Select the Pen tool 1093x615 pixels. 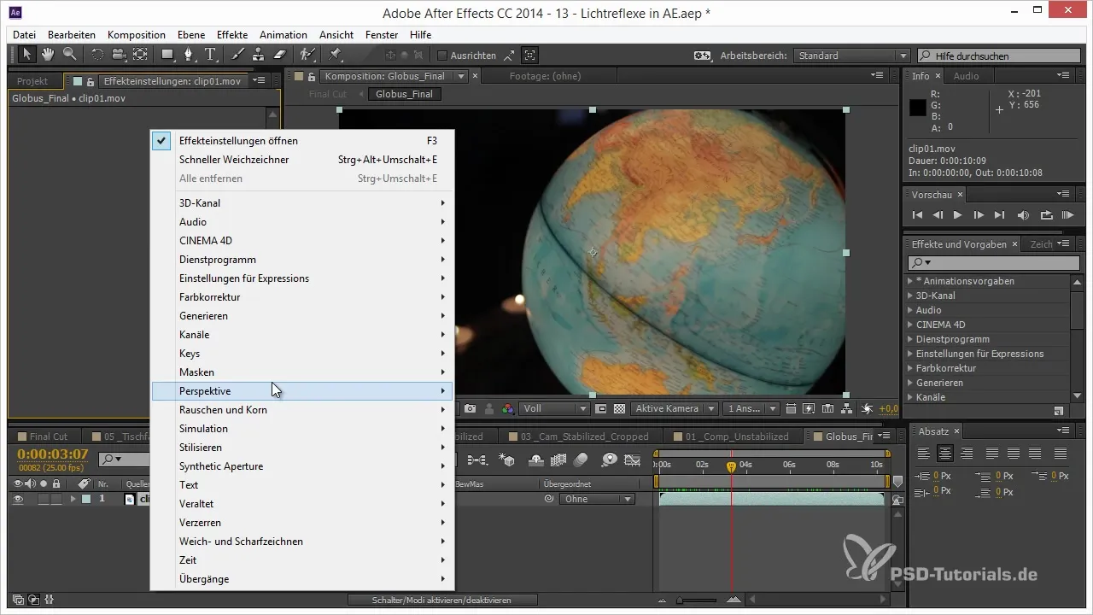pyautogui.click(x=190, y=55)
